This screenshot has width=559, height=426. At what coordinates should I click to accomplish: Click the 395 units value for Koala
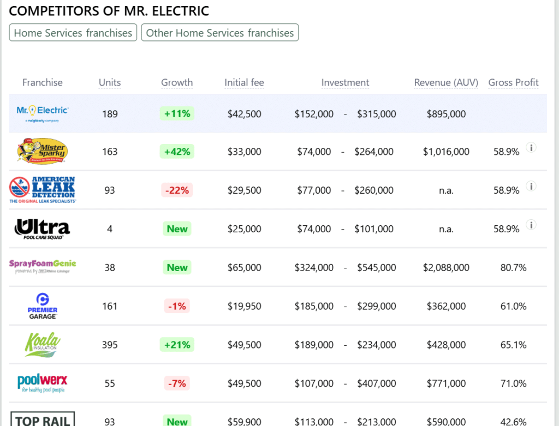point(110,345)
